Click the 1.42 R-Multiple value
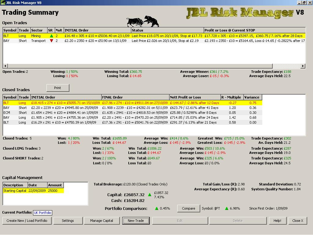Image resolution: width=313 pixels, height=235 pixels. tap(232, 117)
